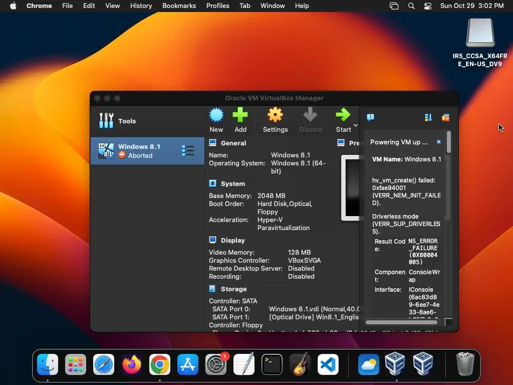Screen dimensions: 513x385
Task: Click the Spotlight search icon in menu bar
Action: (x=411, y=6)
